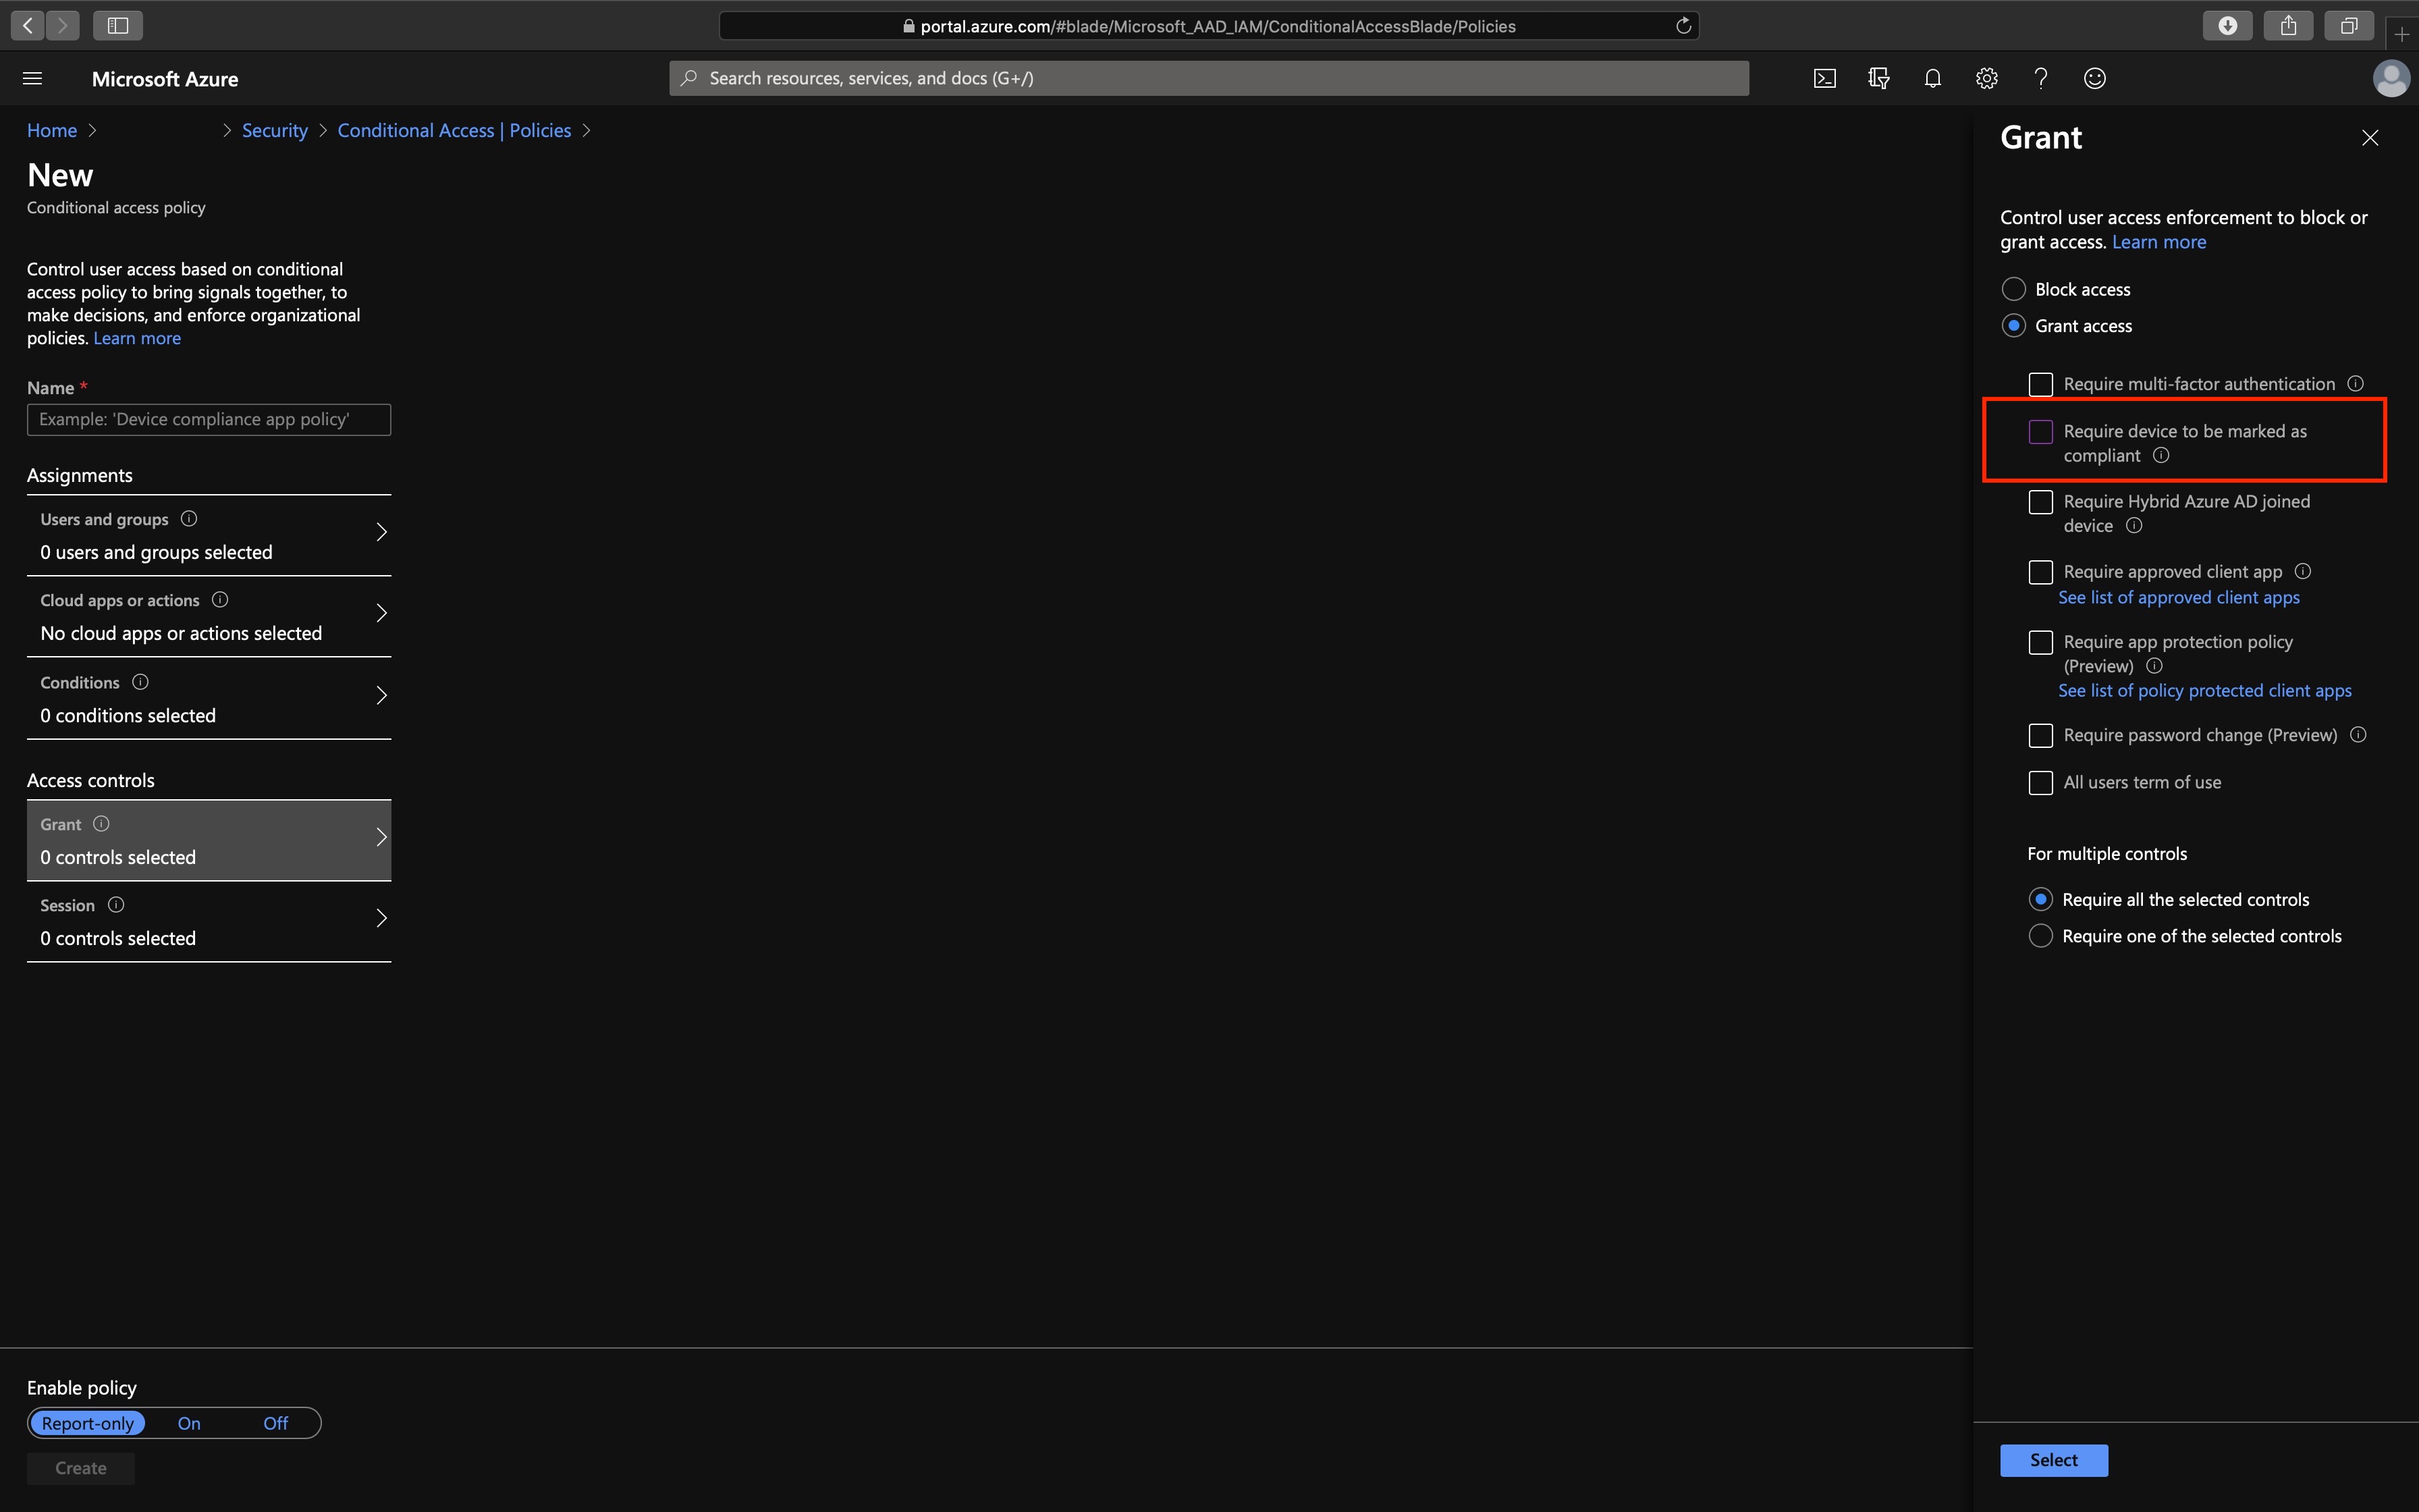Image resolution: width=2419 pixels, height=1512 pixels.
Task: Expand Cloud apps or actions section
Action: click(381, 614)
